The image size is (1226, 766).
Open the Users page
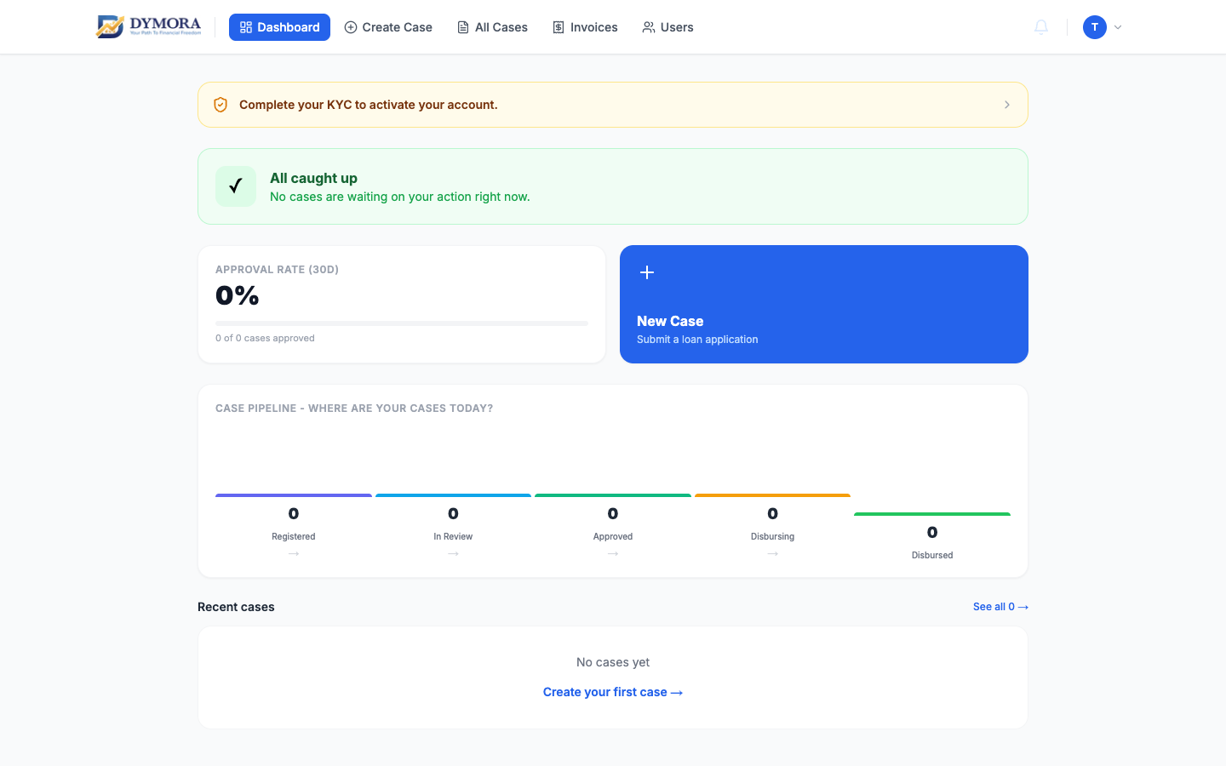tap(668, 27)
